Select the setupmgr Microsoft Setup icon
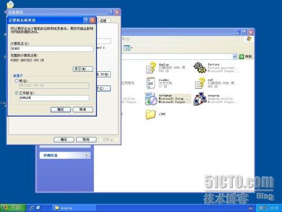Screen dimensions: 282x212 (x=151, y=99)
